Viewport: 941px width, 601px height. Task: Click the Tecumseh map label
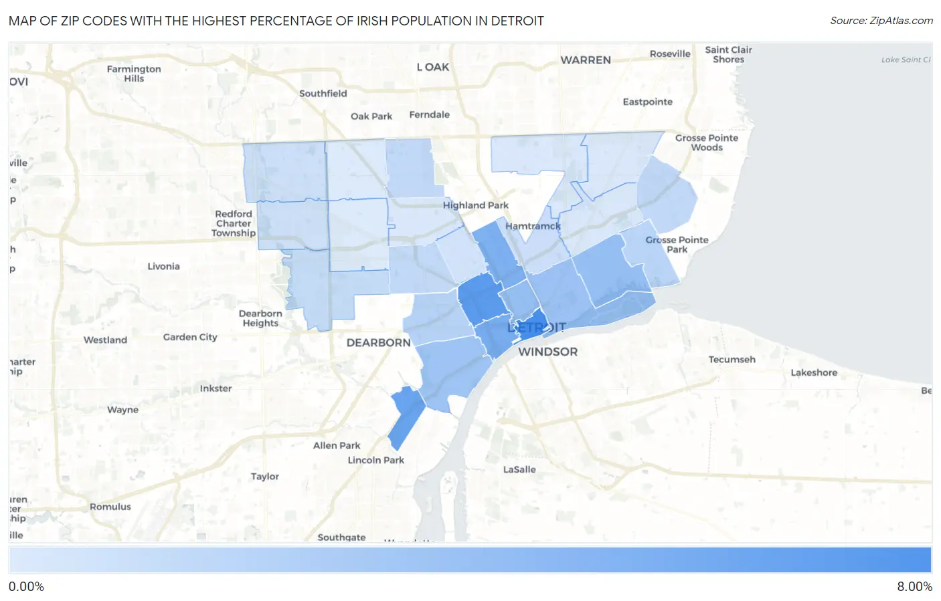click(732, 360)
